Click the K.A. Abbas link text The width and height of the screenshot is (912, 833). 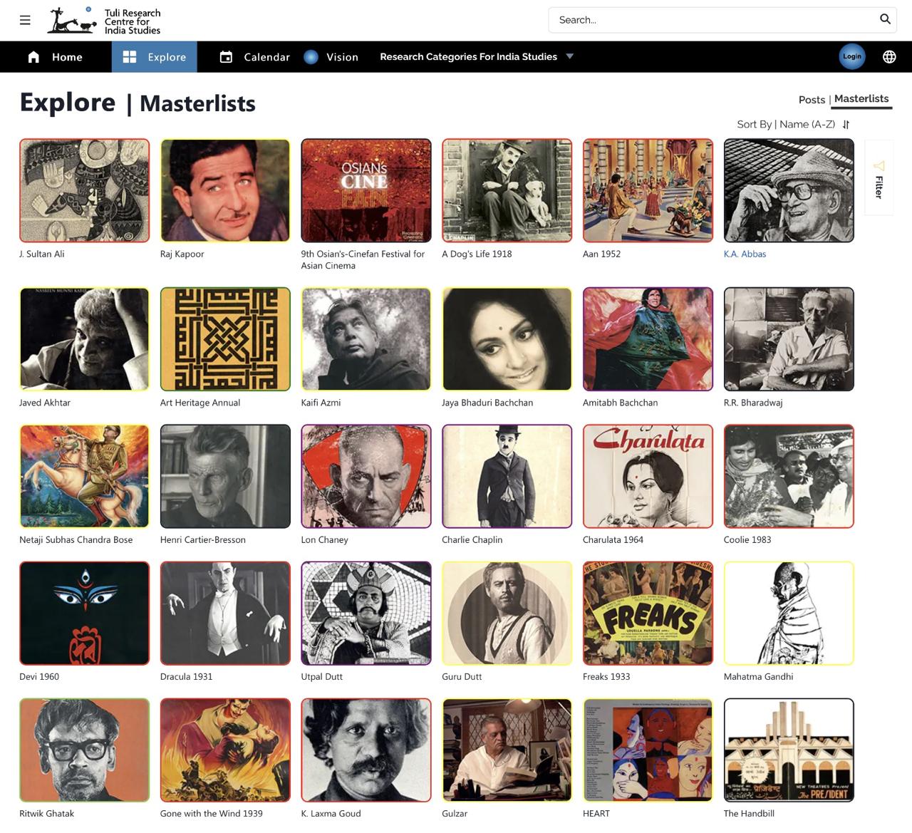tap(745, 254)
